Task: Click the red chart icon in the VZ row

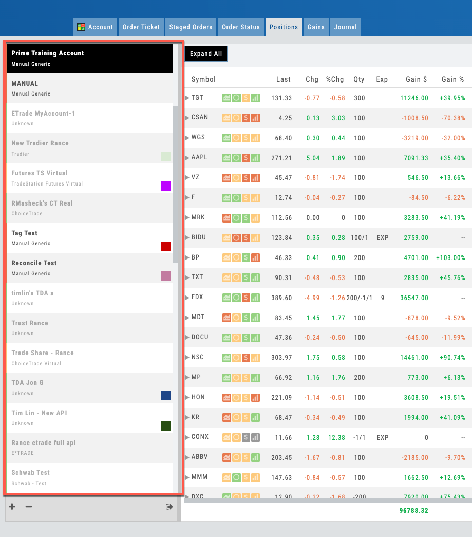Action: click(226, 177)
